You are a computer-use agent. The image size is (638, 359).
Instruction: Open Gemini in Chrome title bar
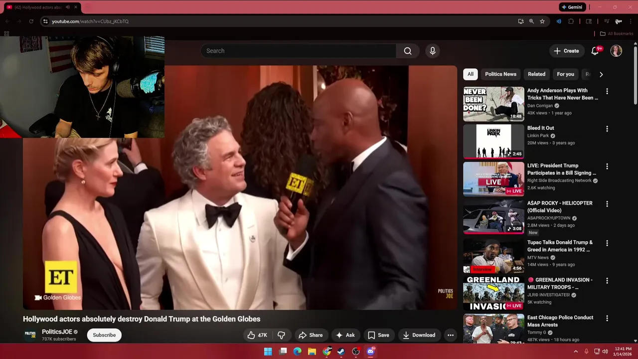[572, 7]
